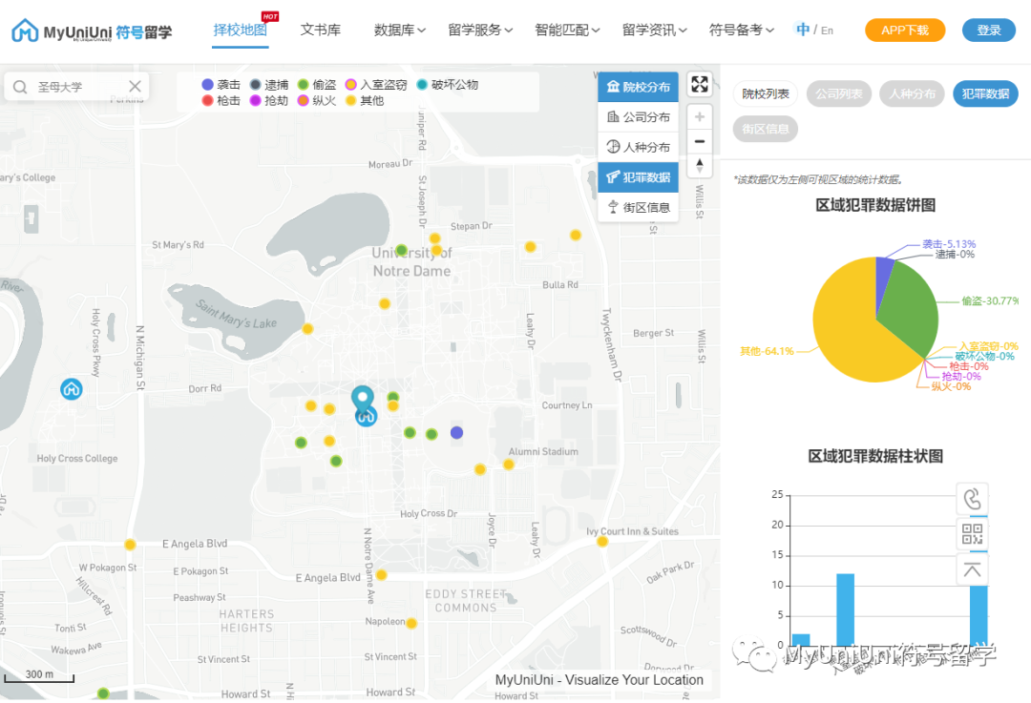Click yellow crime dot on W Pokagon St

click(130, 545)
